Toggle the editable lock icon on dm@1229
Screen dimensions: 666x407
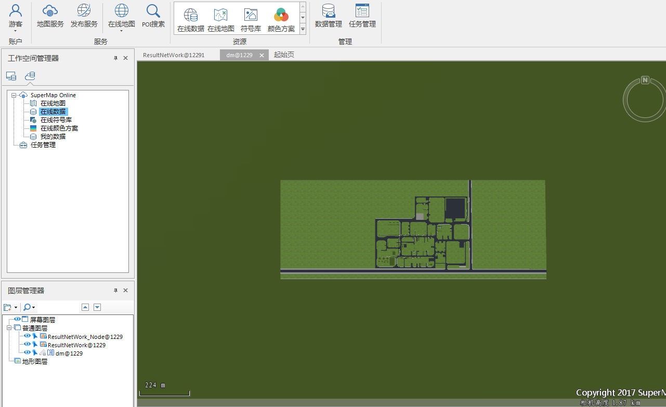click(x=43, y=353)
